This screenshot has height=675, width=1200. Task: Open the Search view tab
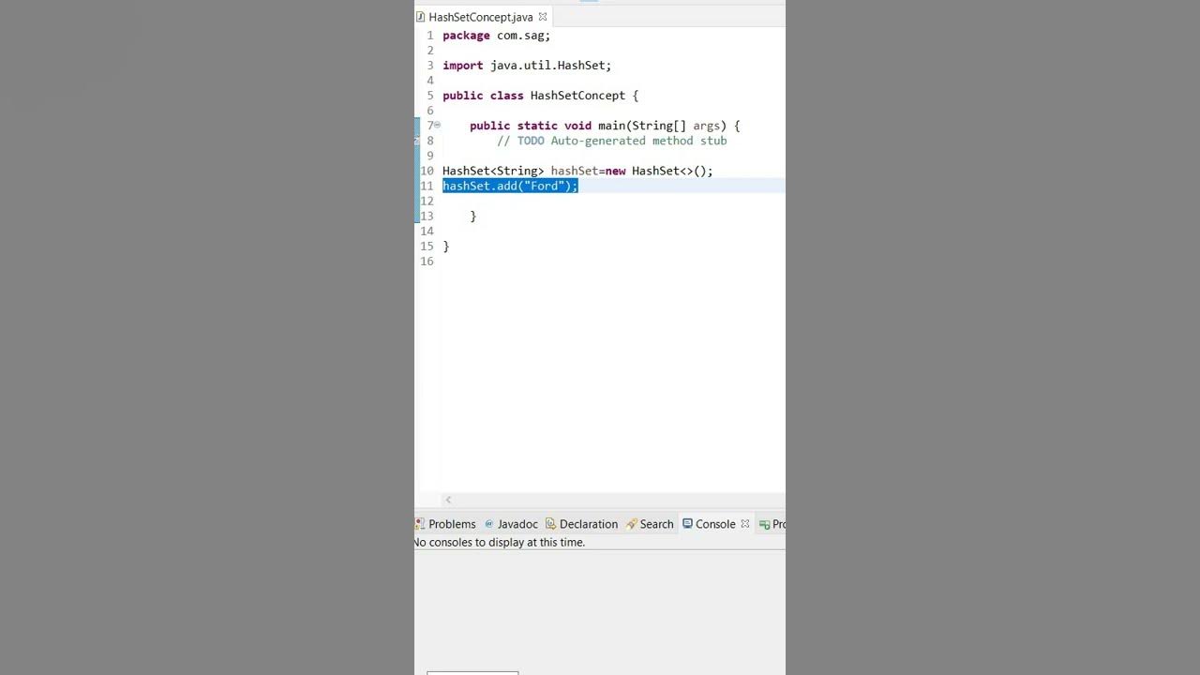pyautogui.click(x=650, y=524)
